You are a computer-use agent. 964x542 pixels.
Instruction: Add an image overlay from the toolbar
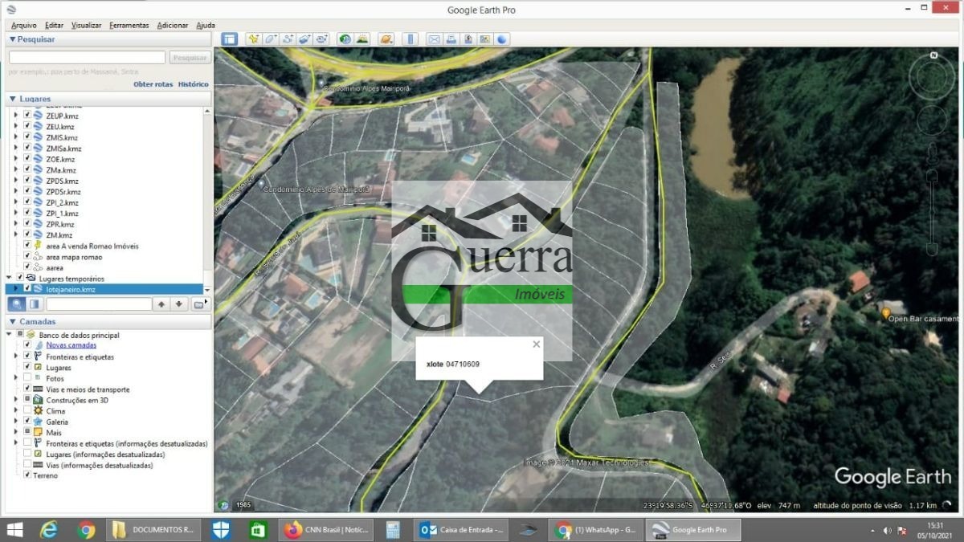[x=304, y=39]
